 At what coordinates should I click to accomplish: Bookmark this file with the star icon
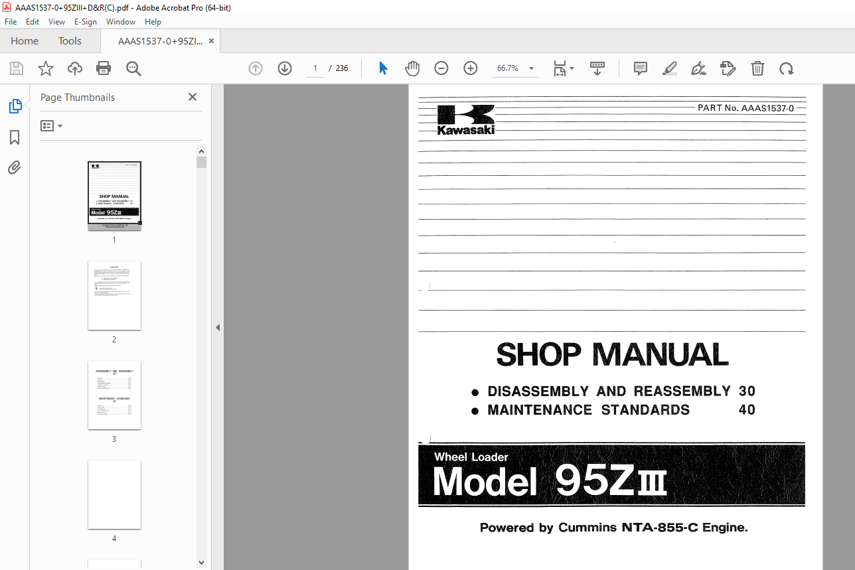coord(45,68)
